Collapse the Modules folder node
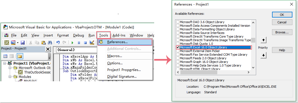Viewport: 298px width, 103px height. pos(9,77)
